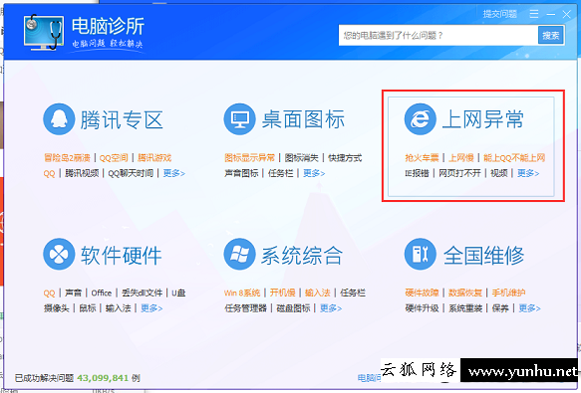
Task: Select 能上QQ不能上网 link
Action: coord(514,158)
